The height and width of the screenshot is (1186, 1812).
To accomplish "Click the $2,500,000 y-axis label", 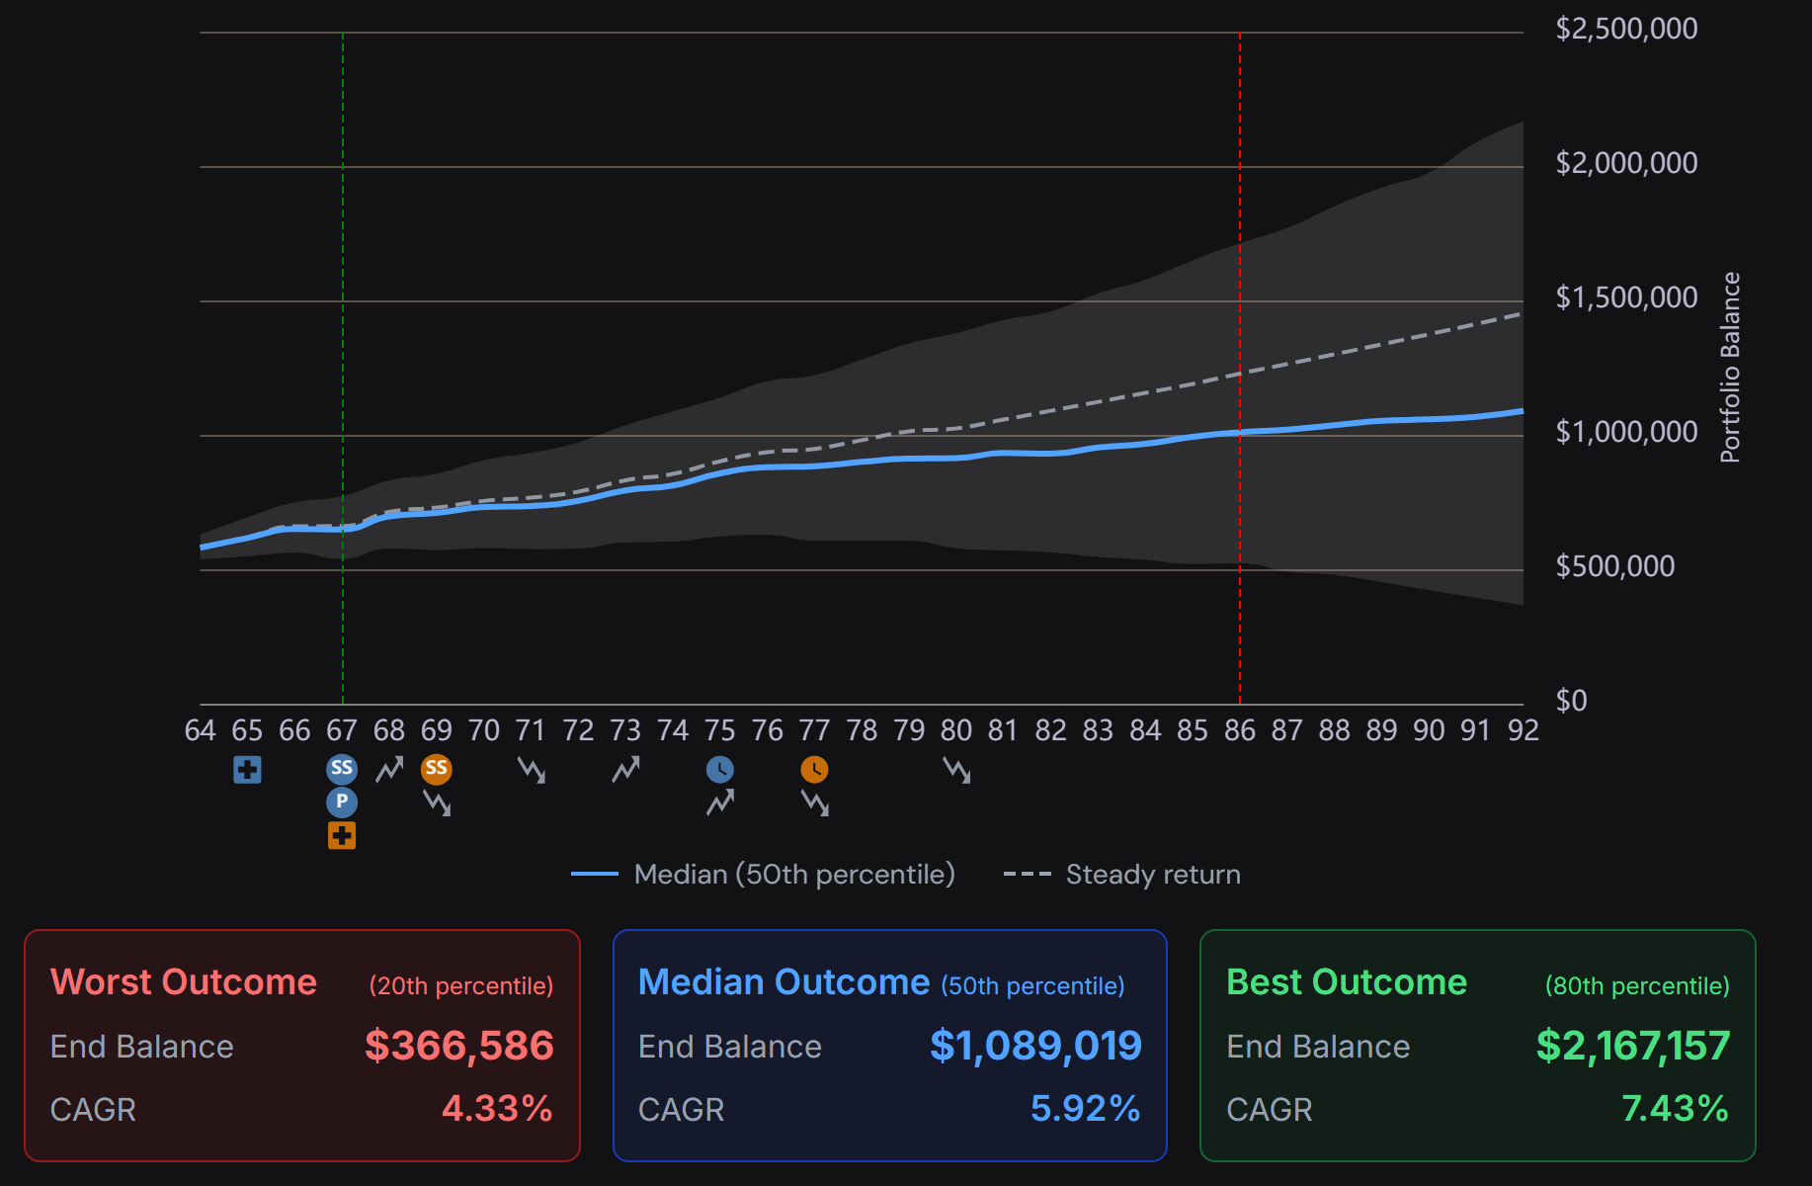I will tap(1627, 29).
